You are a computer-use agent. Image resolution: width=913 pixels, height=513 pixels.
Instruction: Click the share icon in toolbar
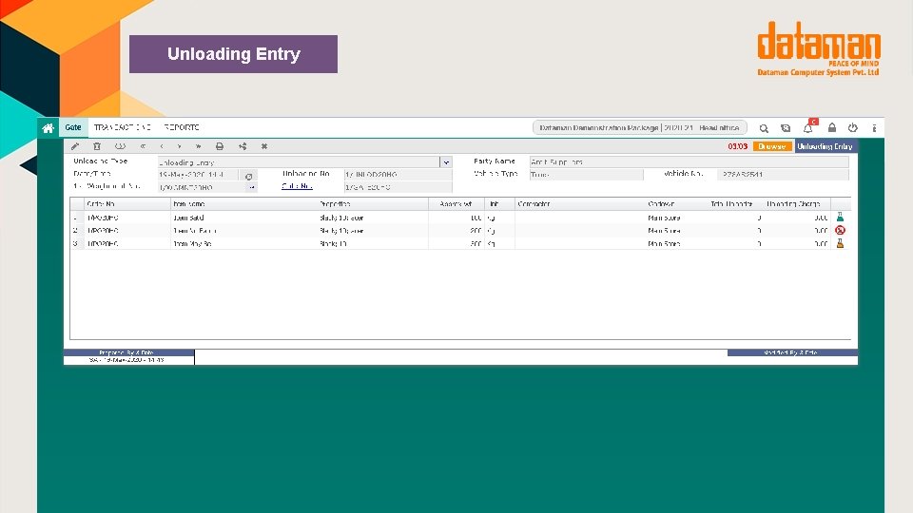point(243,146)
